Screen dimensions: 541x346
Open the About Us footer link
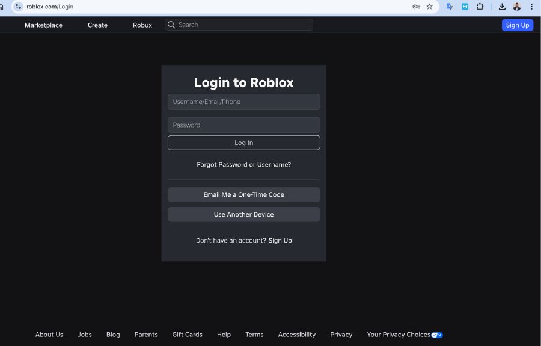(x=49, y=335)
